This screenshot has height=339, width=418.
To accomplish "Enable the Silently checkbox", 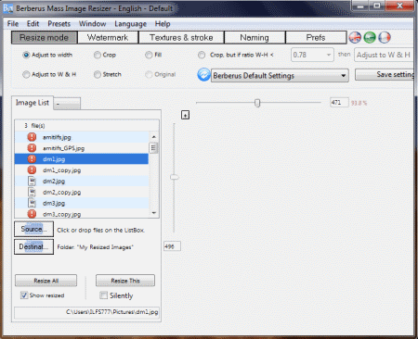I will point(103,295).
